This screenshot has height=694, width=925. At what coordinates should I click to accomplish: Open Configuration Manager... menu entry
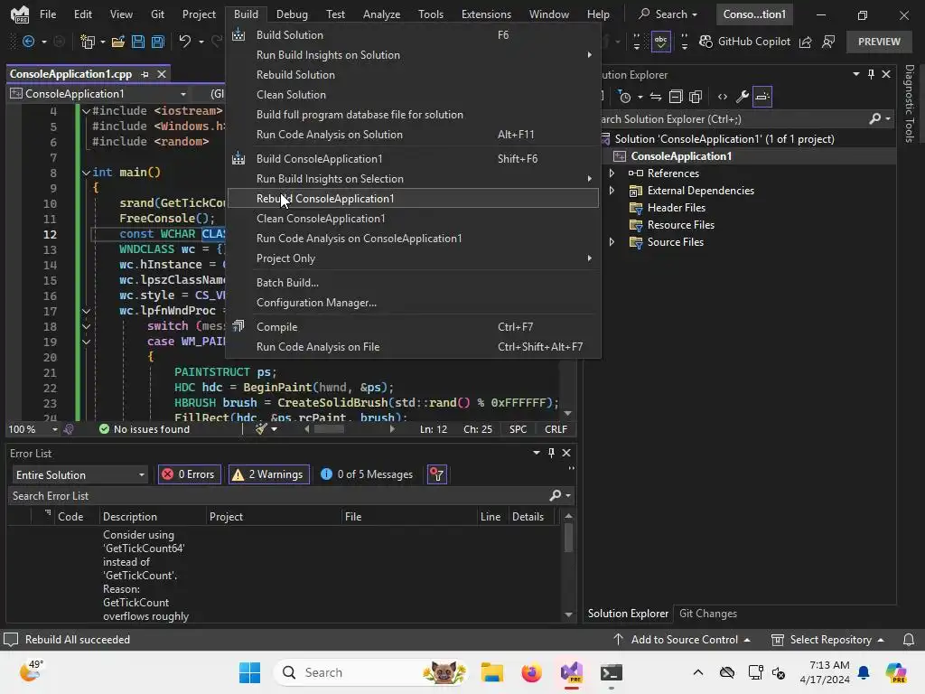pos(413,303)
